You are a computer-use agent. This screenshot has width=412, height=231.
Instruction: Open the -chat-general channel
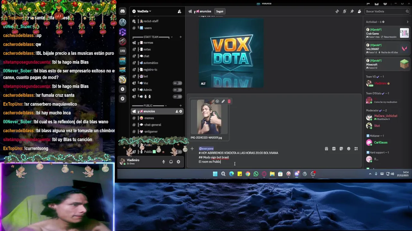[157, 125]
